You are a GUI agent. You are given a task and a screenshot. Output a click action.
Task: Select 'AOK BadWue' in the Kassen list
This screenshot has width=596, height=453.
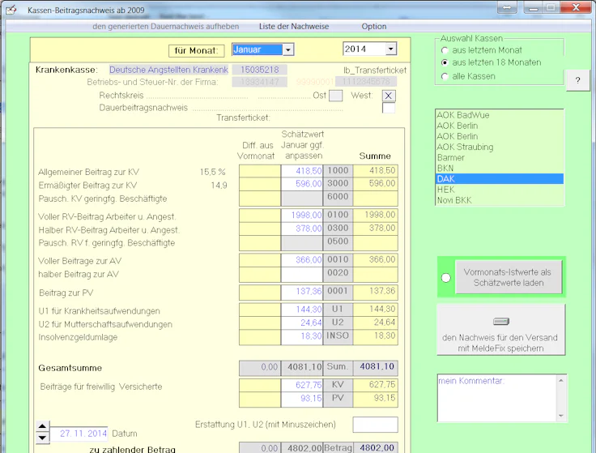coord(500,115)
